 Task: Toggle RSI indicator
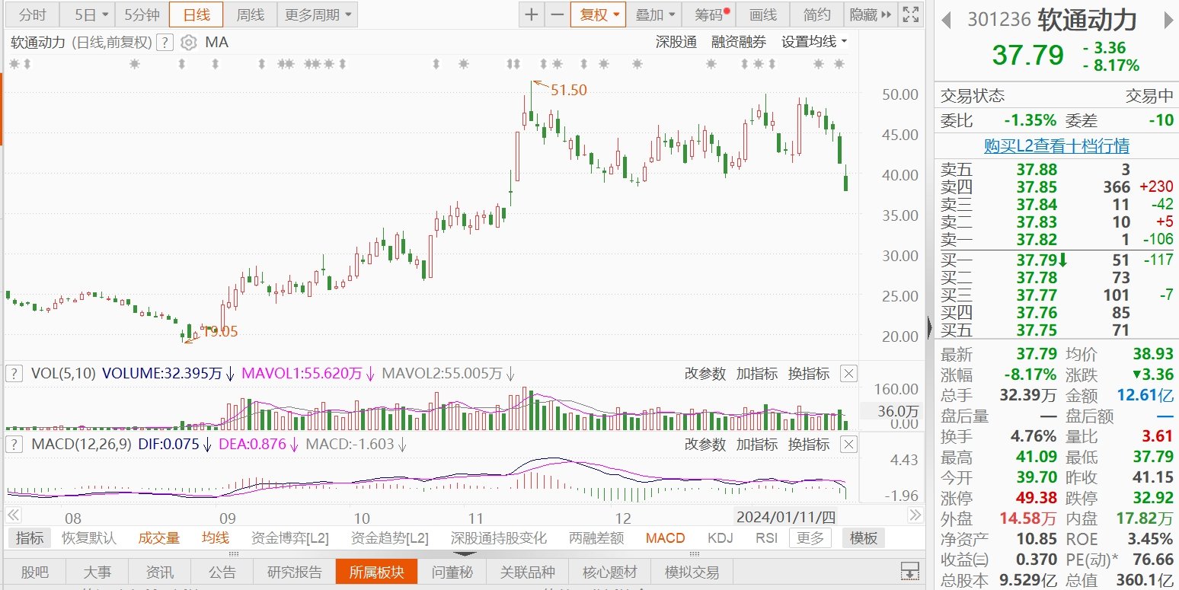point(766,538)
